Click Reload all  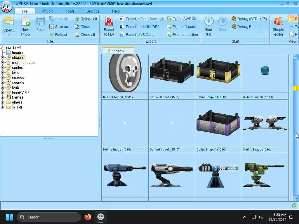tap(86, 19)
